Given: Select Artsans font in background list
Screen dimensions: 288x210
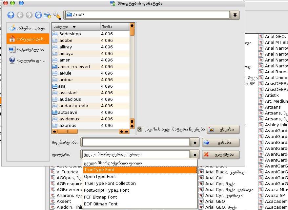Looking at the screenshot, I should (x=273, y=107).
